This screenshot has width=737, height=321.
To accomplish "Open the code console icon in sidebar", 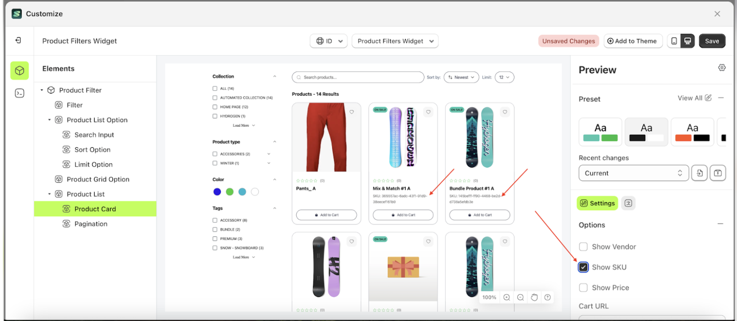I will (19, 93).
